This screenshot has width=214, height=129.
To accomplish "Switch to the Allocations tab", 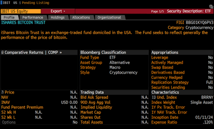I will 81,17.
